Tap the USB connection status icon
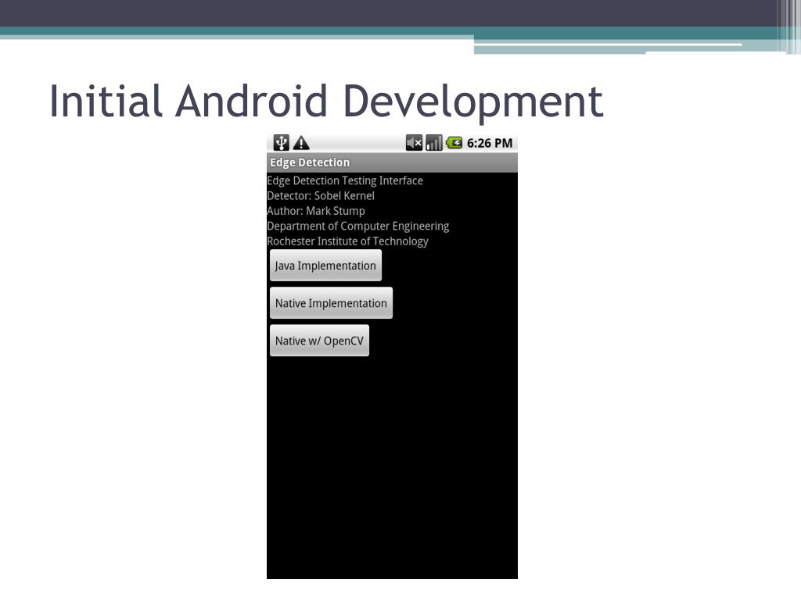Image resolution: width=801 pixels, height=600 pixels. point(281,142)
